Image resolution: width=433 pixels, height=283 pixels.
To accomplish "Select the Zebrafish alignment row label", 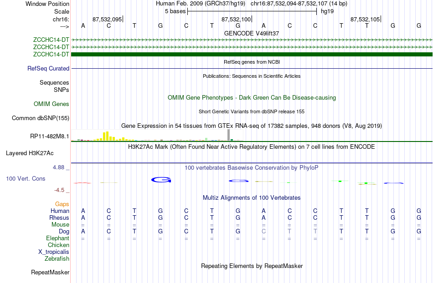I will point(57,258).
